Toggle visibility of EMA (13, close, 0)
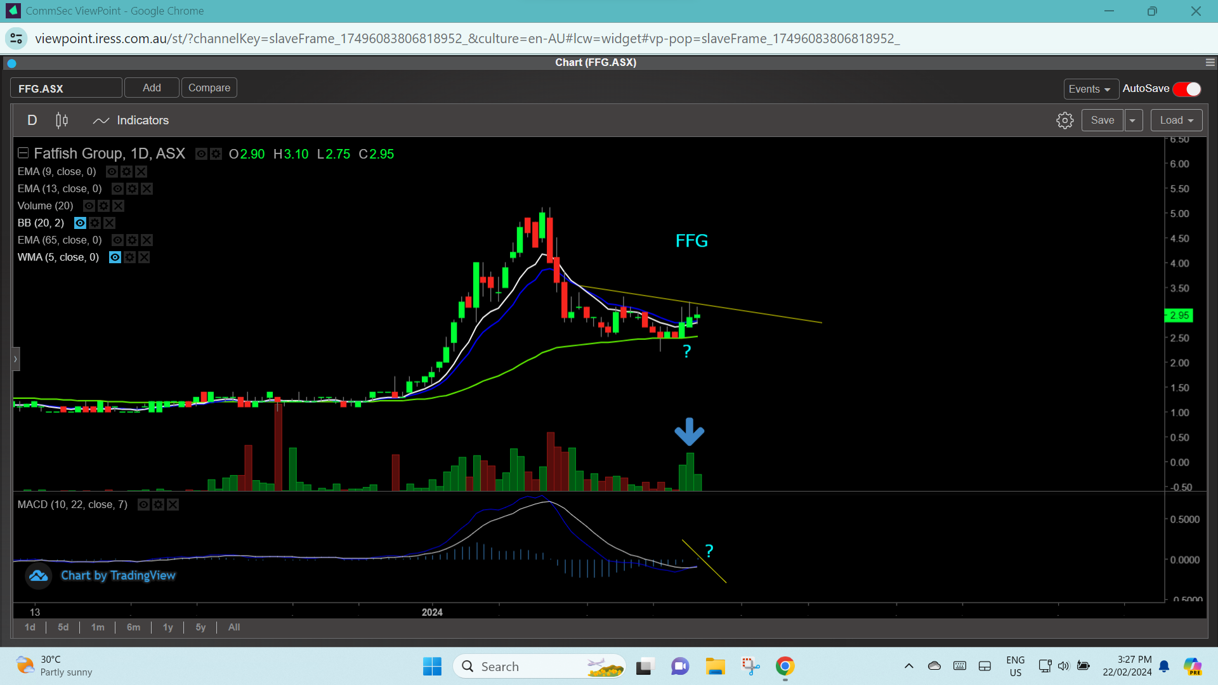The height and width of the screenshot is (685, 1218). pos(117,189)
